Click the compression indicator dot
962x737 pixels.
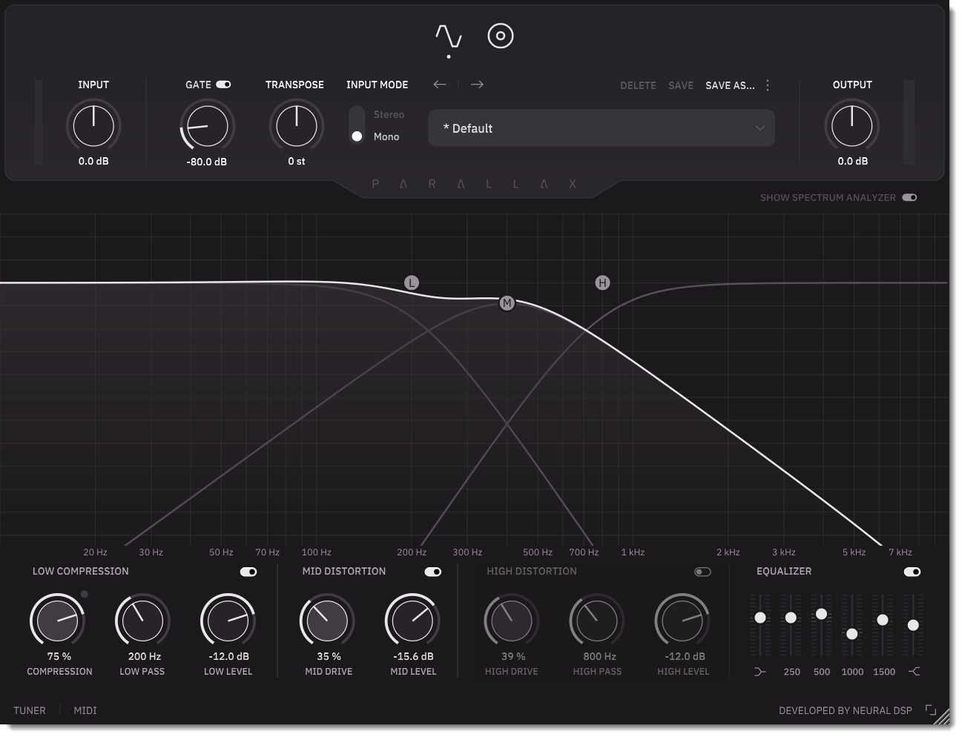click(x=85, y=594)
